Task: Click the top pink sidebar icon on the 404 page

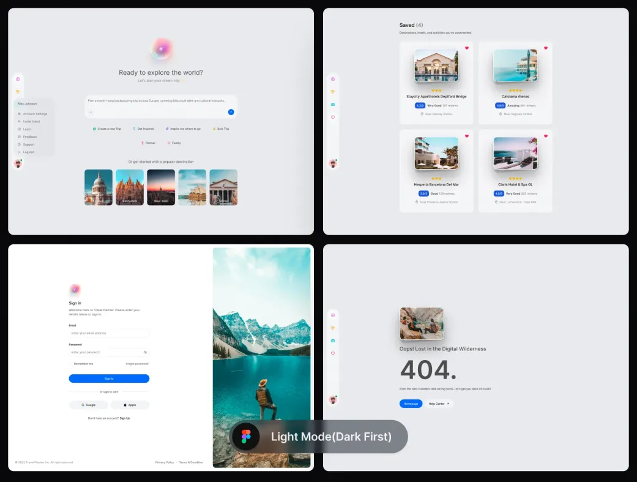Action: point(333,315)
